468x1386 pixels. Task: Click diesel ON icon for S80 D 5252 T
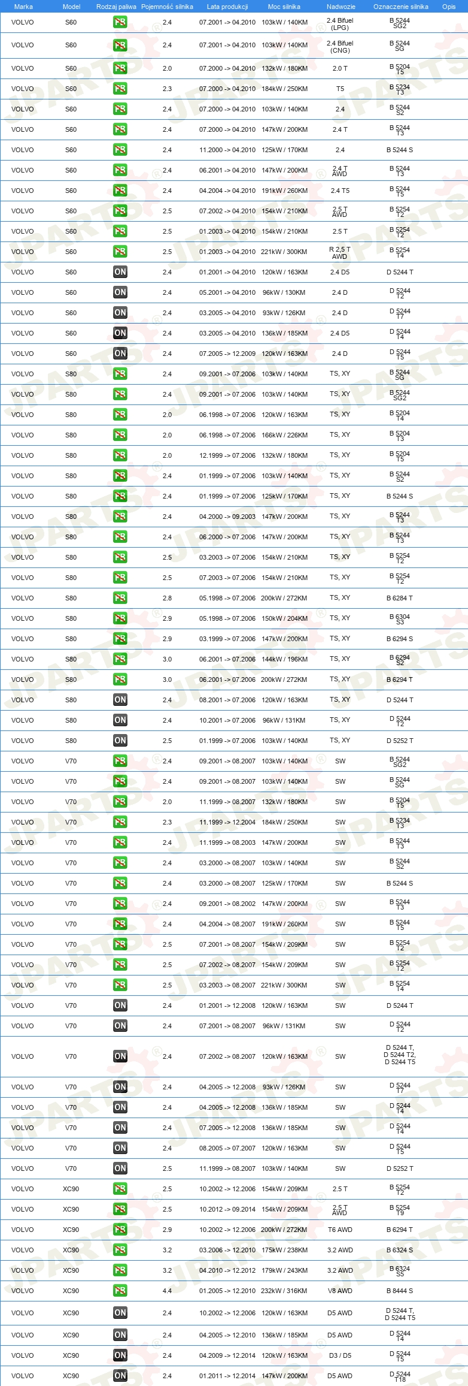(120, 741)
